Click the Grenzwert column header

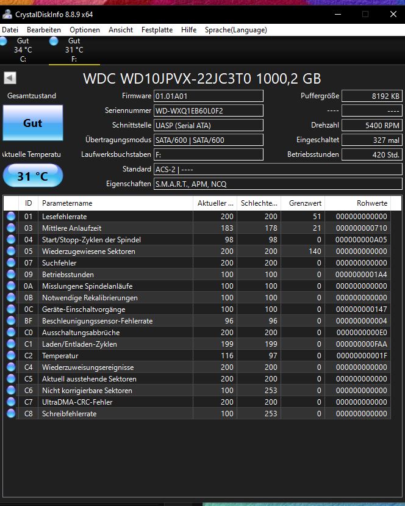coord(303,203)
